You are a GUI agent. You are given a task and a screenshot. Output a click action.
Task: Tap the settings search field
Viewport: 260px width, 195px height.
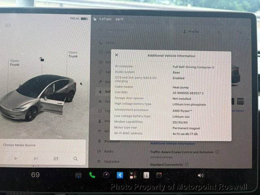pyautogui.click(x=115, y=30)
